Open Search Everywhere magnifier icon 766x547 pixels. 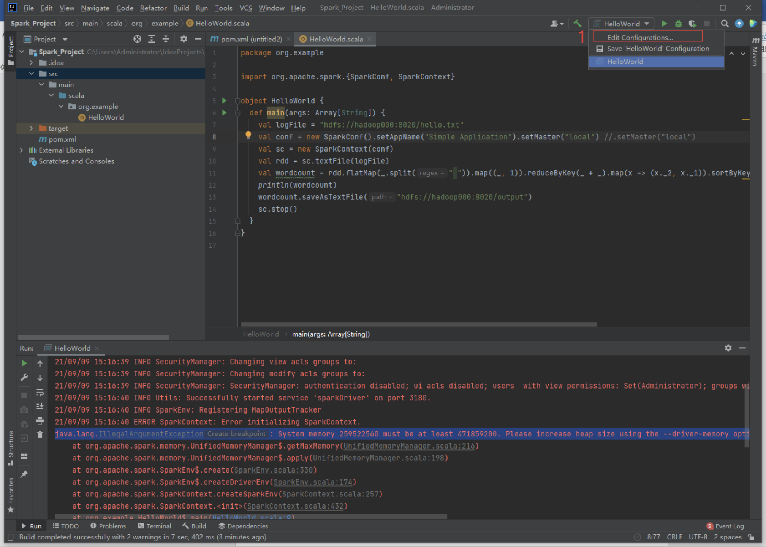coord(725,24)
